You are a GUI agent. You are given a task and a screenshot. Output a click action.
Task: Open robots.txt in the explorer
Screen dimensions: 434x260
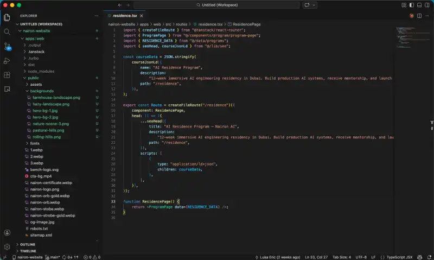[x=39, y=229]
